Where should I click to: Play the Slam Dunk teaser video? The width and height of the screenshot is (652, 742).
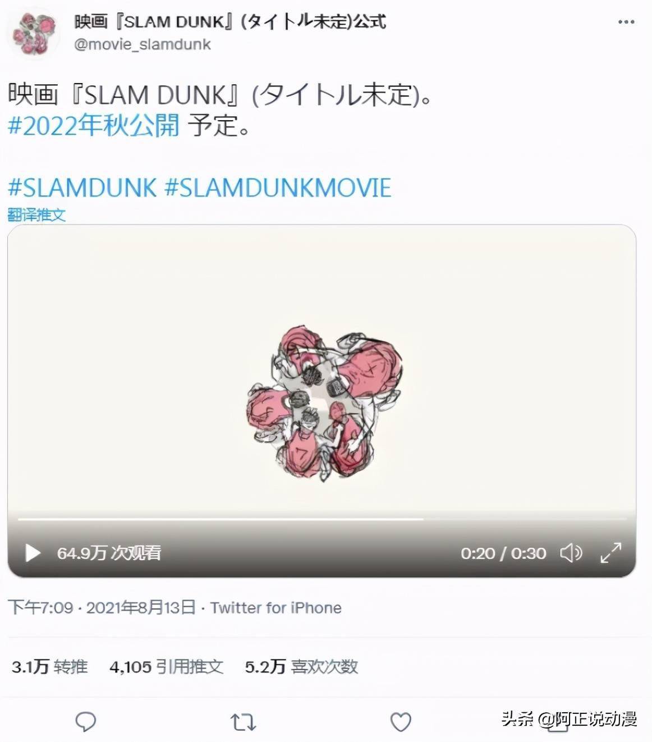click(x=33, y=553)
